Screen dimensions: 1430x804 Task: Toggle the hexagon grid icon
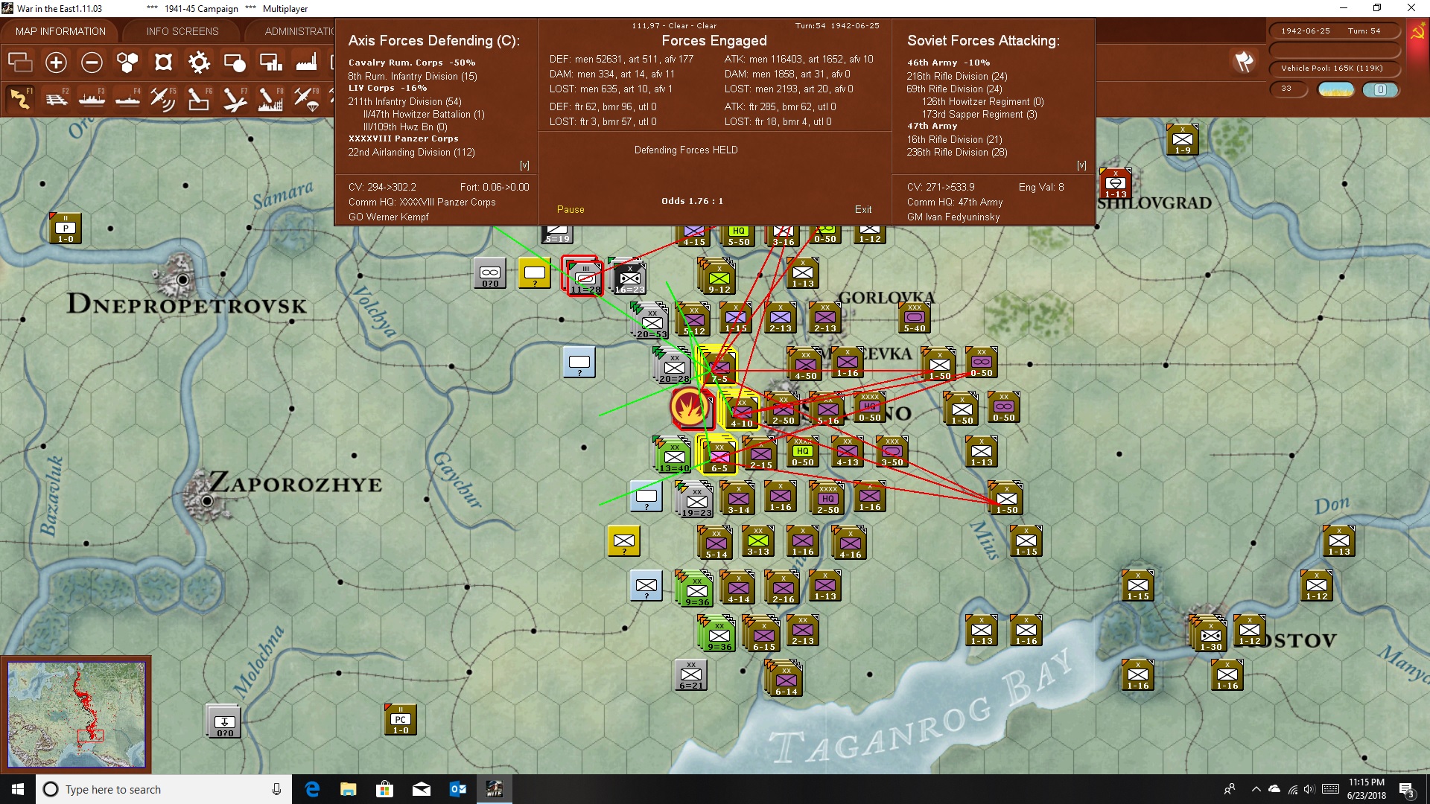pos(127,63)
